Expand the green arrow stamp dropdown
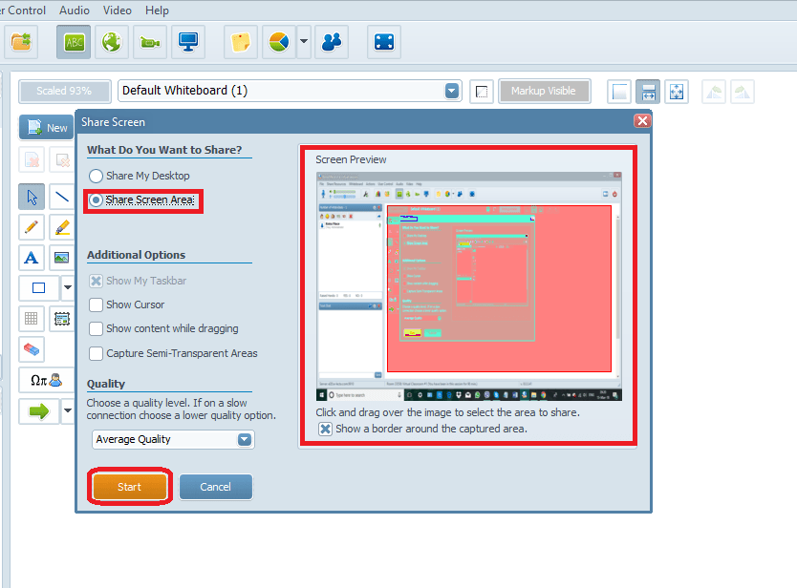This screenshot has width=797, height=588. tap(68, 410)
